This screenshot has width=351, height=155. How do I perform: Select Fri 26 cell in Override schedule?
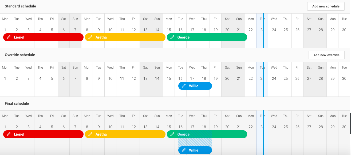(297, 79)
